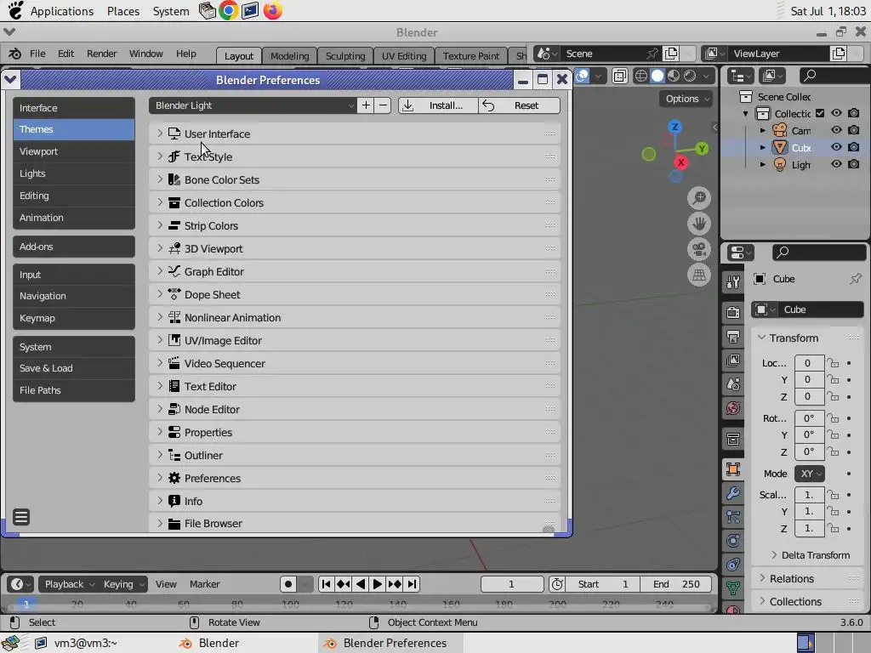Image resolution: width=871 pixels, height=653 pixels.
Task: Toggle lock on Location X
Action: pyautogui.click(x=833, y=363)
